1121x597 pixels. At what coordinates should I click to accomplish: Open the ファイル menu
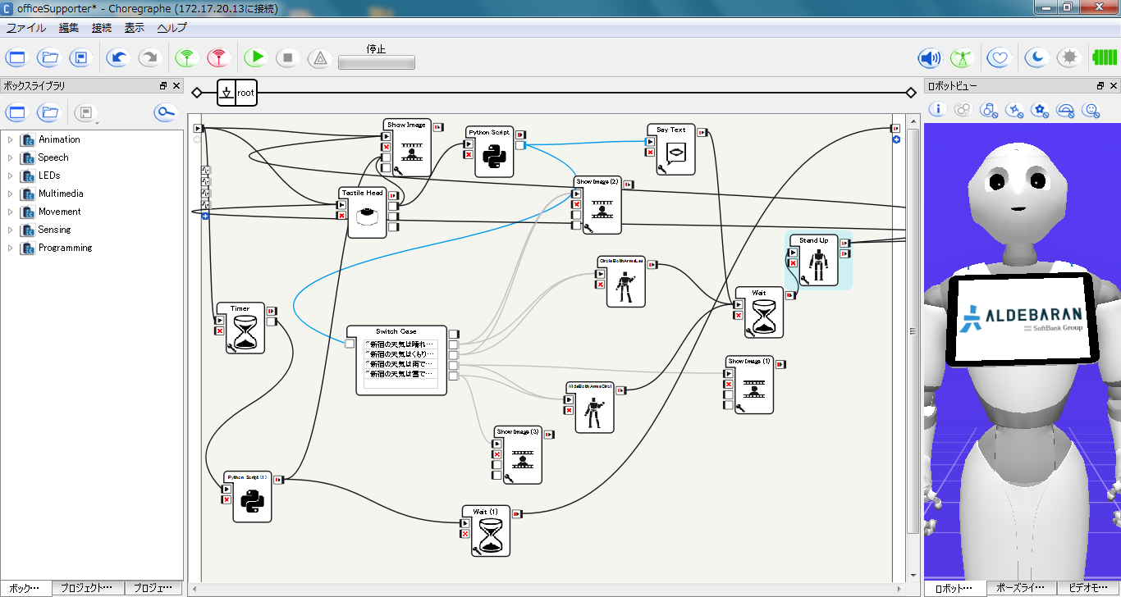(26, 27)
